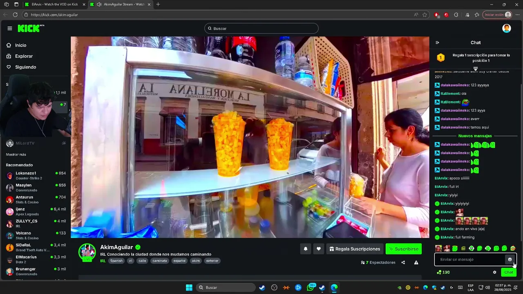
Task: Click AkimAguilar's profile picture
Action: click(87, 252)
